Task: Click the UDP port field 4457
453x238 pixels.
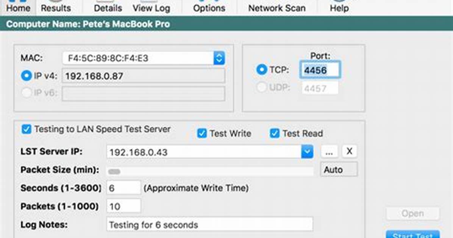Action: point(320,88)
